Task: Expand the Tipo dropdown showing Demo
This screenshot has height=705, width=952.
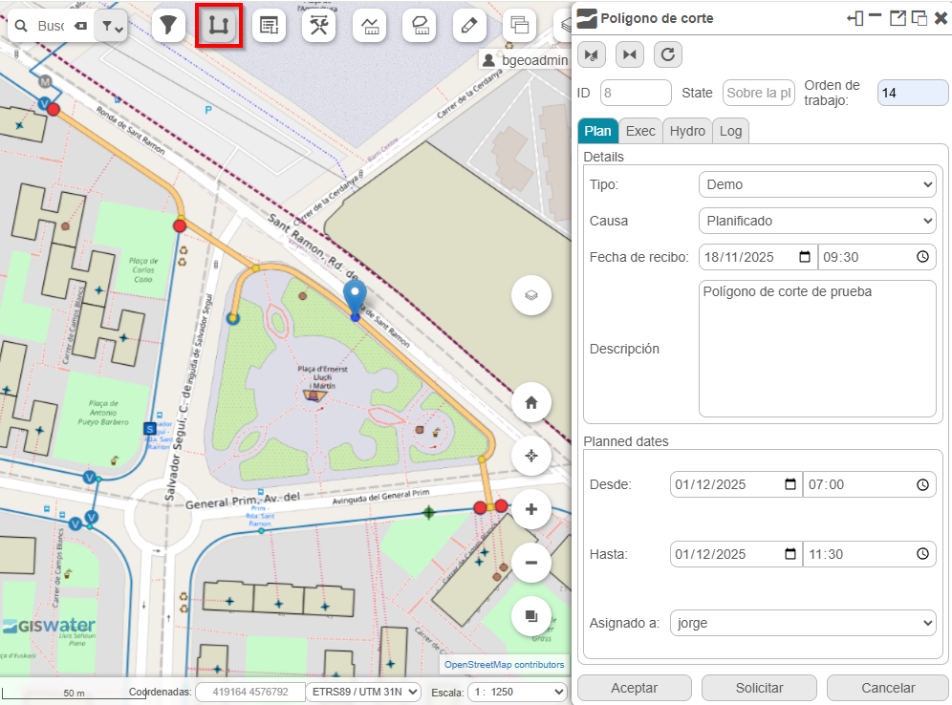Action: 817,184
